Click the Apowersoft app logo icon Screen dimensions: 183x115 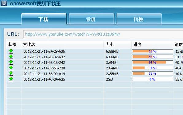tap(4, 3)
